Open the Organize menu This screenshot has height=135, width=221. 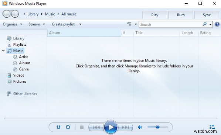pos(13,24)
